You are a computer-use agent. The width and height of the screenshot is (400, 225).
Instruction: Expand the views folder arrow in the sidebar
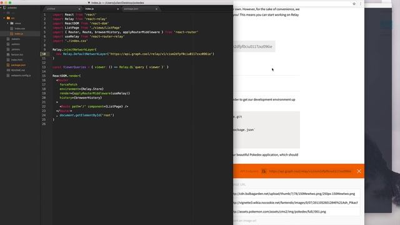[x=7, y=23]
